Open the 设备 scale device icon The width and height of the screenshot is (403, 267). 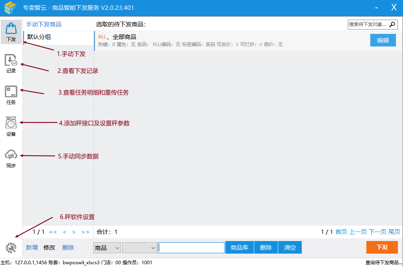(x=11, y=126)
